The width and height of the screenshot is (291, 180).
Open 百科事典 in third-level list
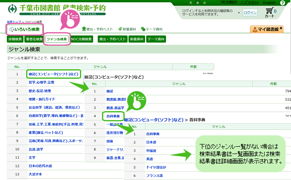(x=153, y=134)
